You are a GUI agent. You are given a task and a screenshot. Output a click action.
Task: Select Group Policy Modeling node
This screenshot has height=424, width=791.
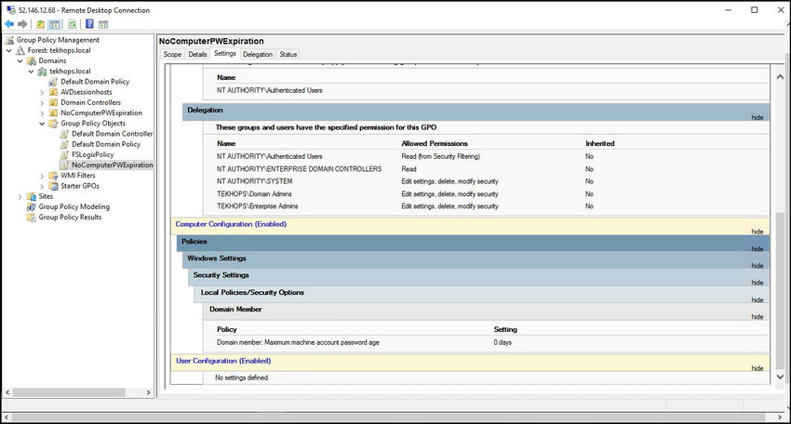(x=74, y=206)
